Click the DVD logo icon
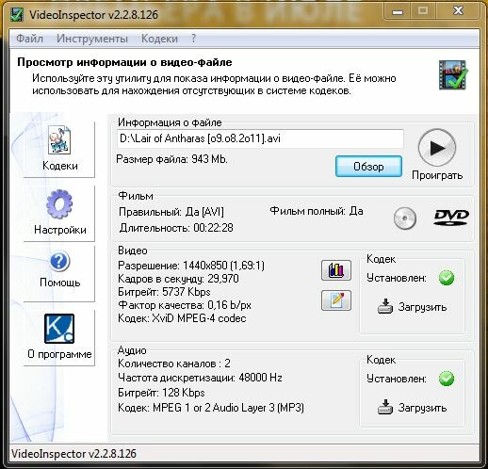488x469 pixels. coord(451,218)
